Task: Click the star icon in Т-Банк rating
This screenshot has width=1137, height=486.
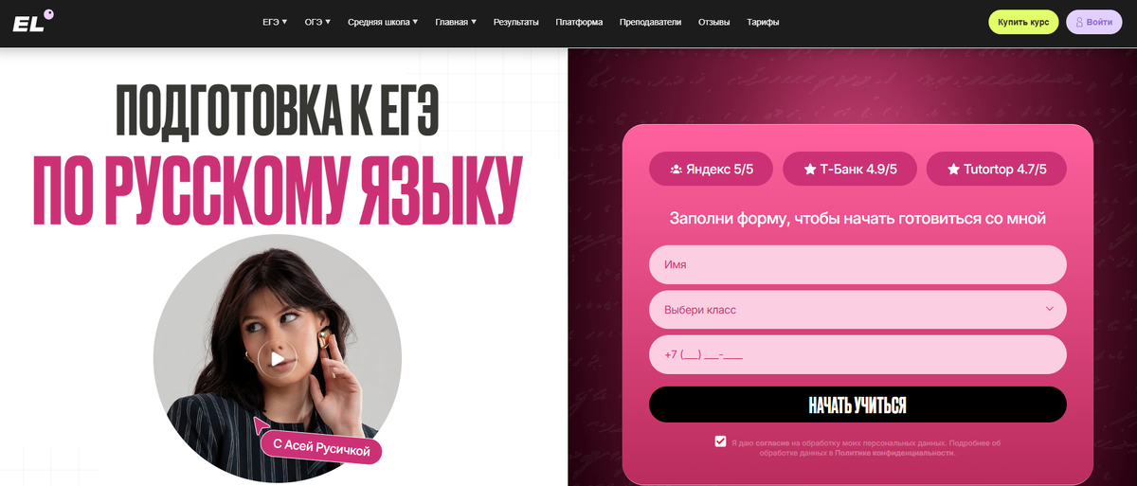Action: coord(810,170)
